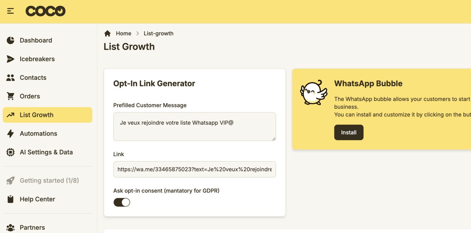
Task: Click the Icebreakers paper plane icon
Action: pos(10,59)
